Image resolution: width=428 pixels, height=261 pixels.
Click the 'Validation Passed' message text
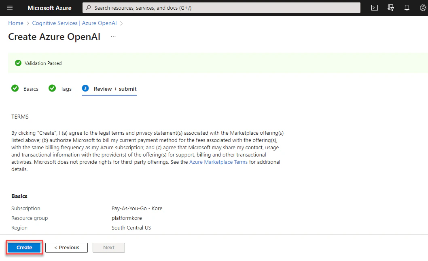pyautogui.click(x=43, y=63)
